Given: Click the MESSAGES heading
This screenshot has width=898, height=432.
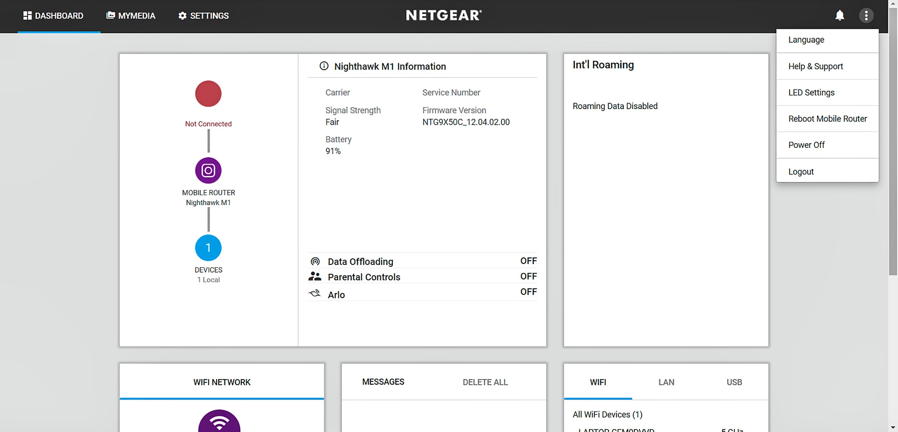Looking at the screenshot, I should pos(383,382).
